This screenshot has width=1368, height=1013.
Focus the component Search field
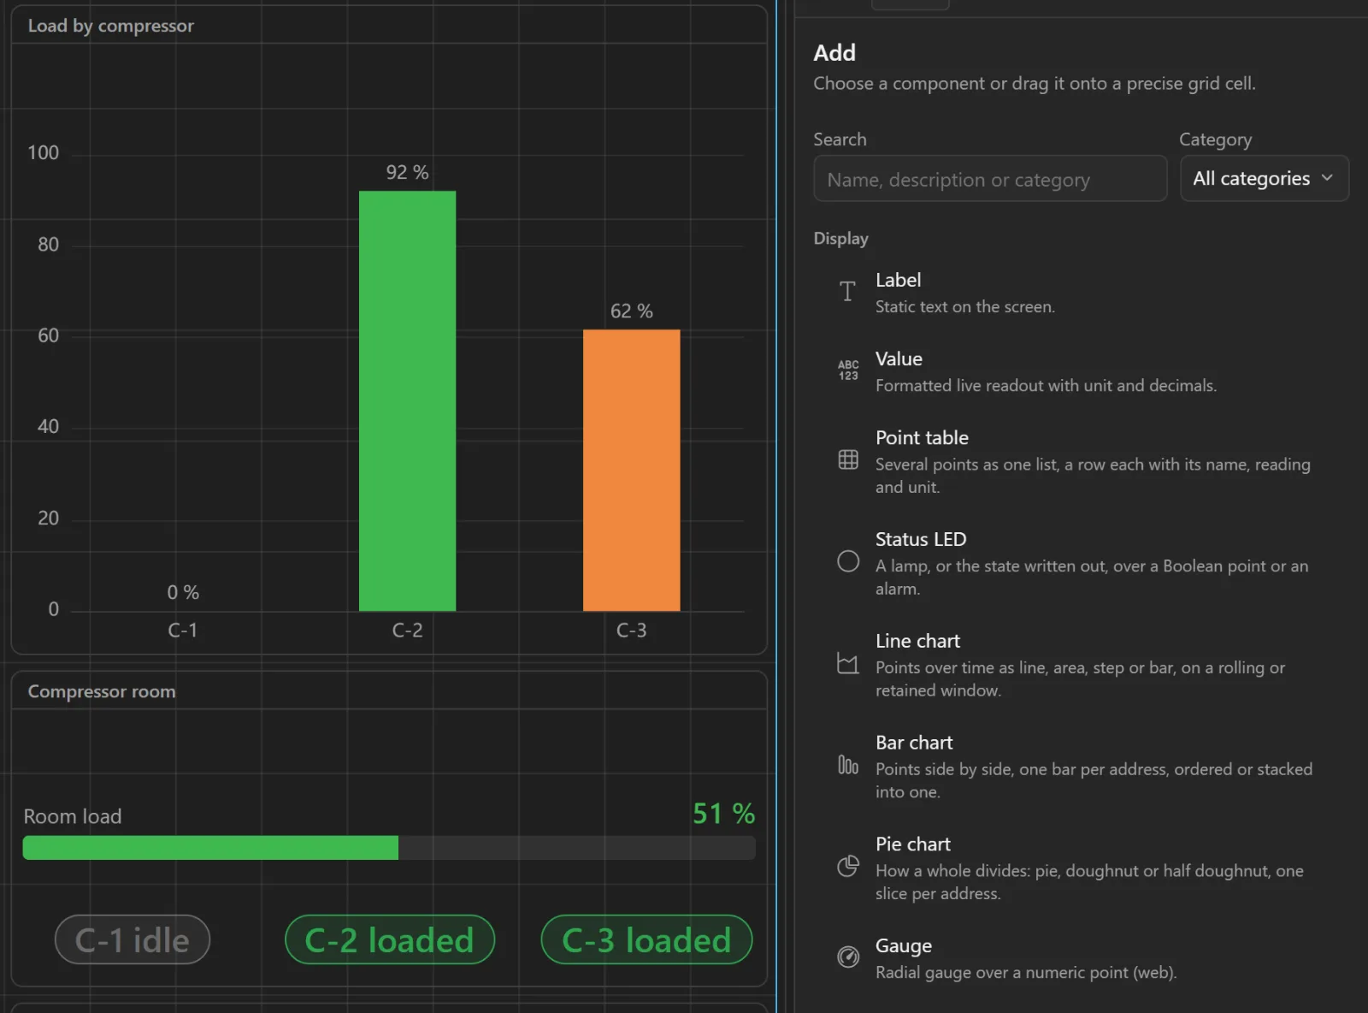[989, 179]
